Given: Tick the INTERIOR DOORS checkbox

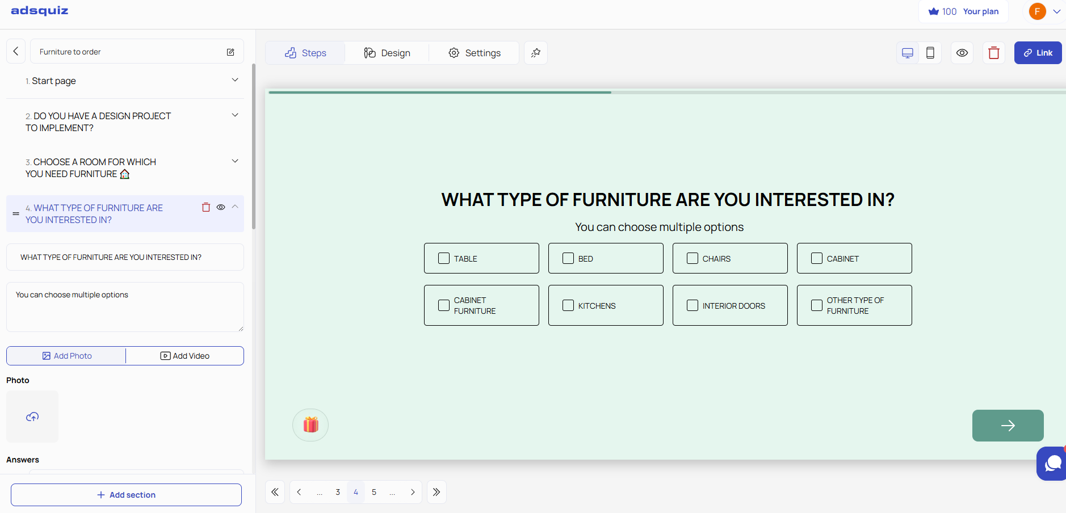Looking at the screenshot, I should point(693,305).
